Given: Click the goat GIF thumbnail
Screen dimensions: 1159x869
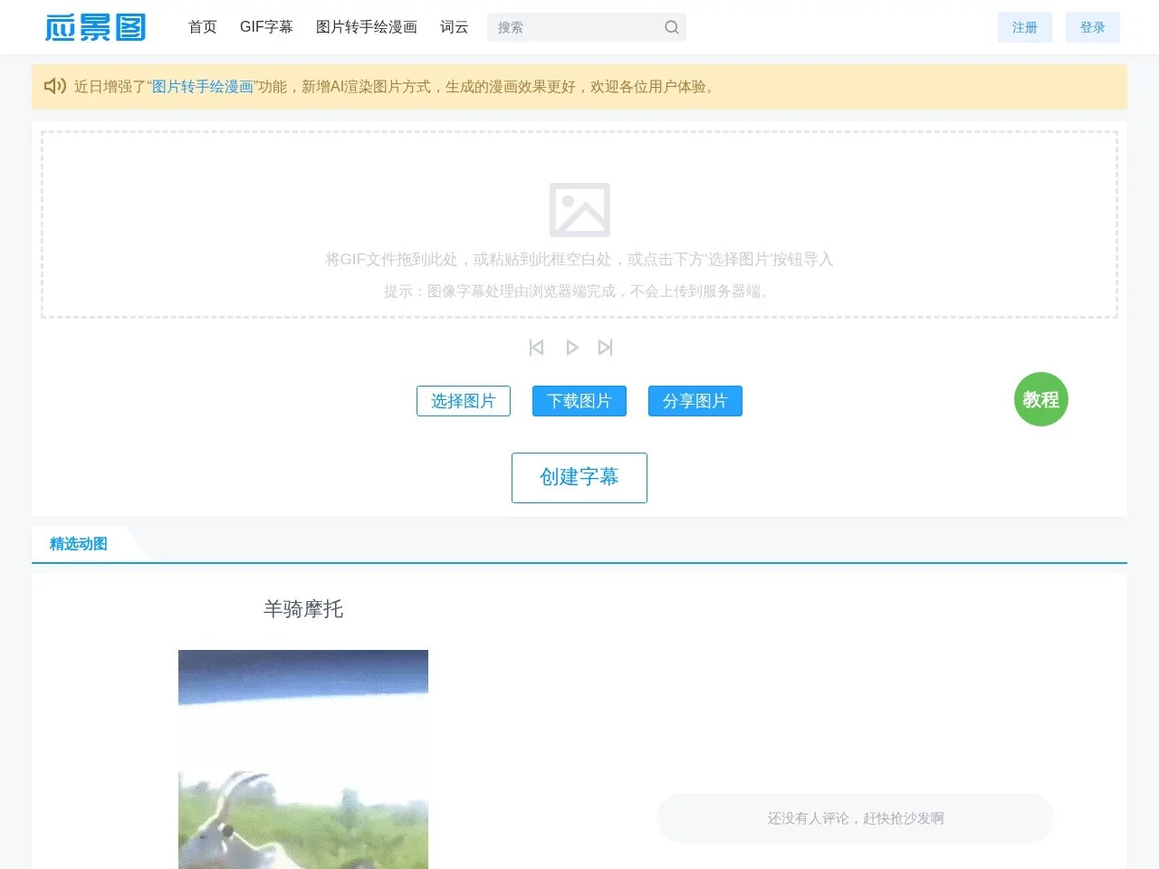Looking at the screenshot, I should 302,760.
